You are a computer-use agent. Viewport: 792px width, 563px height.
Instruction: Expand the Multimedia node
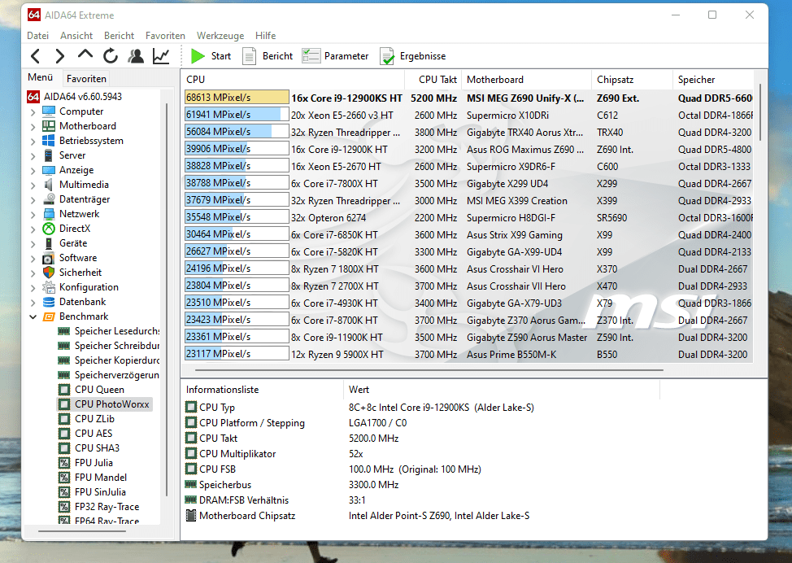[x=33, y=185]
